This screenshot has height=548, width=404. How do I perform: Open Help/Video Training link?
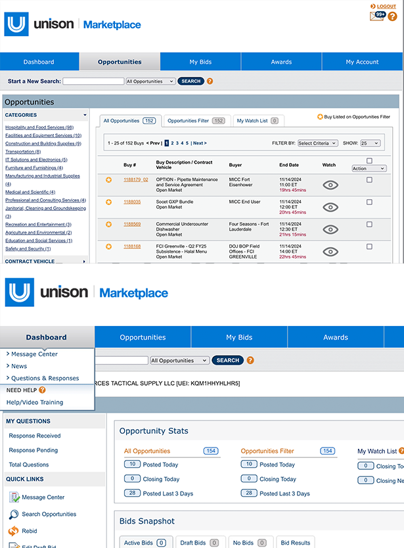pyautogui.click(x=35, y=402)
